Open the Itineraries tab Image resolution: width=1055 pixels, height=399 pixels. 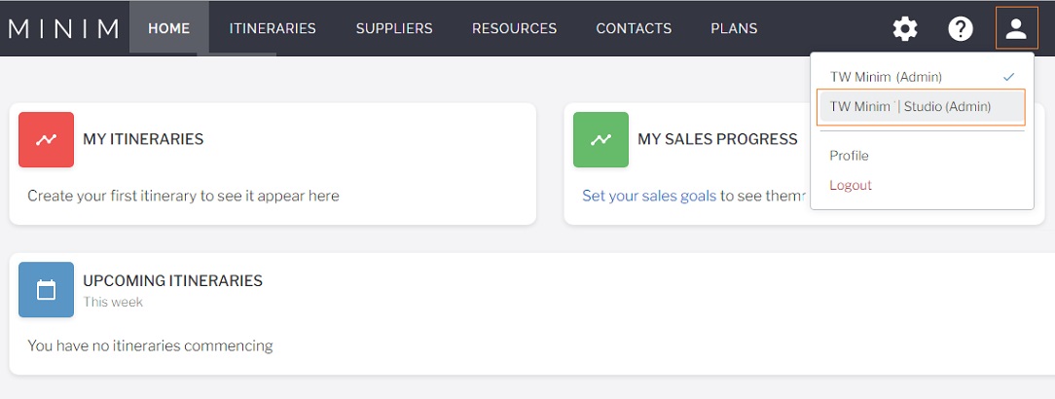coord(273,28)
